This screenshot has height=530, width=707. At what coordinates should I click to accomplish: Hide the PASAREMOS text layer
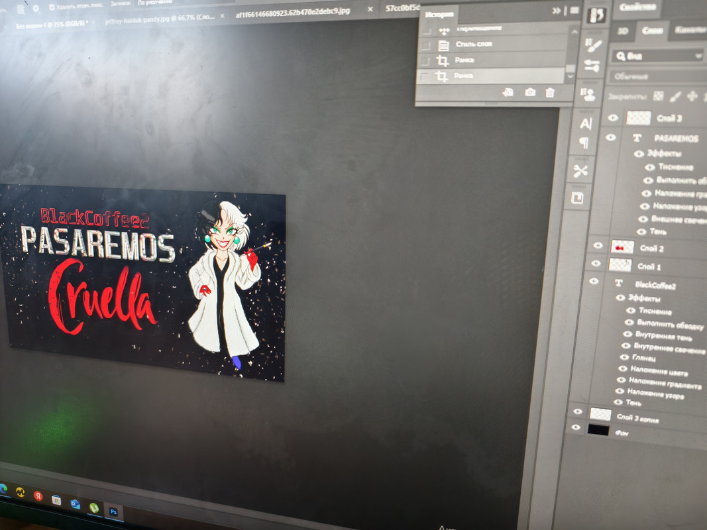(611, 137)
